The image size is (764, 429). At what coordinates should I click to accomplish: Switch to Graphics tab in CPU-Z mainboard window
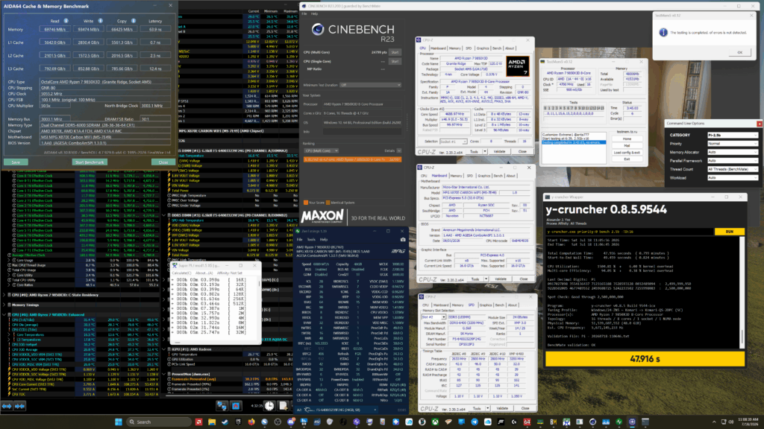pyautogui.click(x=483, y=176)
